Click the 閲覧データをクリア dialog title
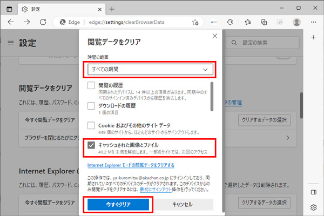Image resolution: width=324 pixels, height=216 pixels. (114, 42)
